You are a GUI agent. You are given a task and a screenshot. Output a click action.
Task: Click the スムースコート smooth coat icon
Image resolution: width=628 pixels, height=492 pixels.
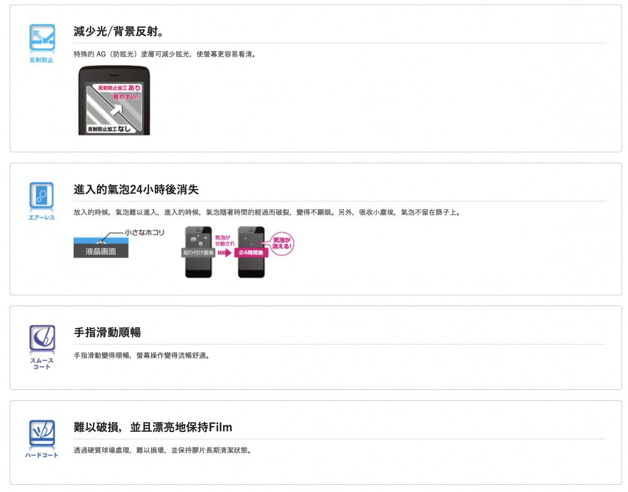(41, 348)
